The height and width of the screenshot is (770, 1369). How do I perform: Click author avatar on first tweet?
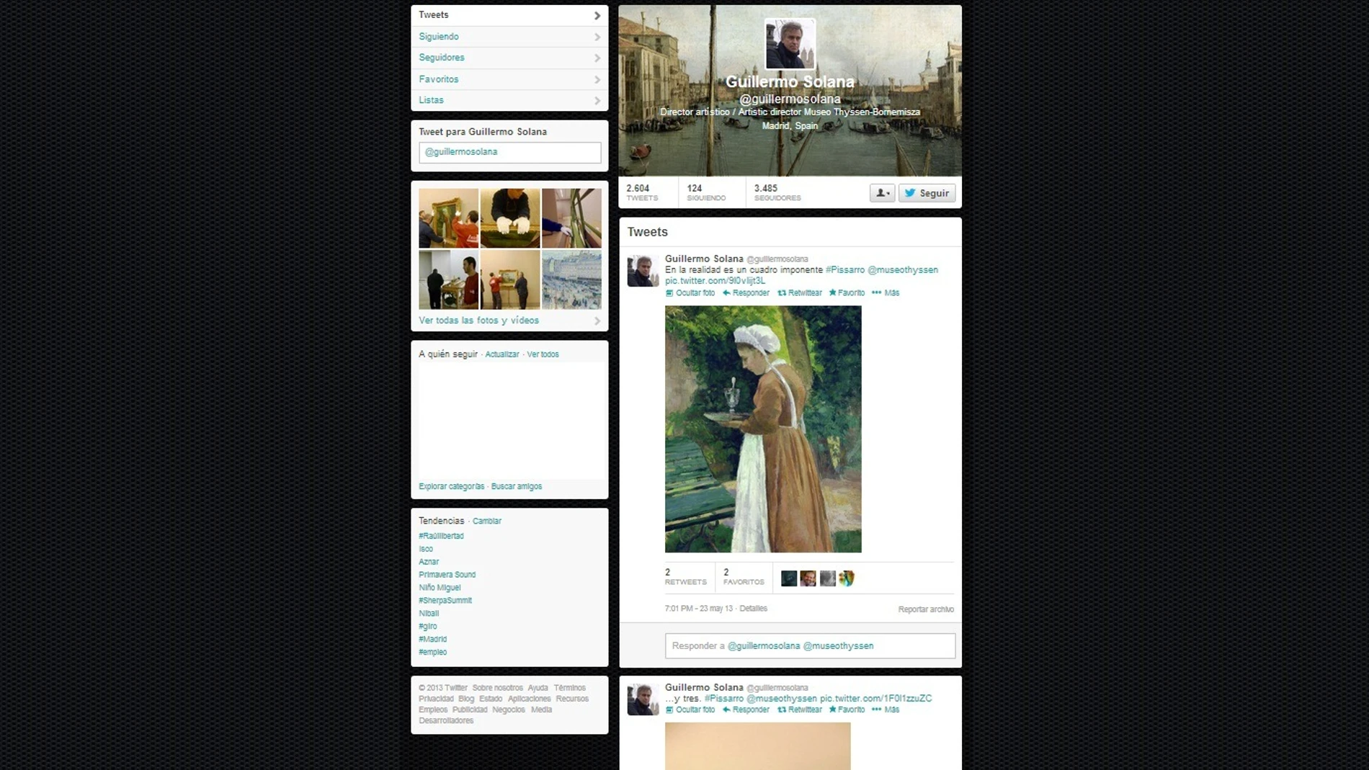(x=643, y=271)
